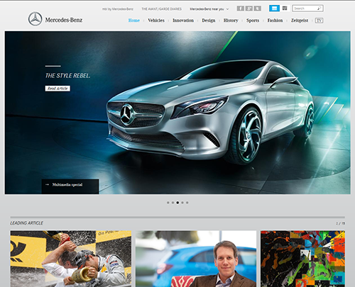Click the magnifier icon in the search box

[319, 9]
